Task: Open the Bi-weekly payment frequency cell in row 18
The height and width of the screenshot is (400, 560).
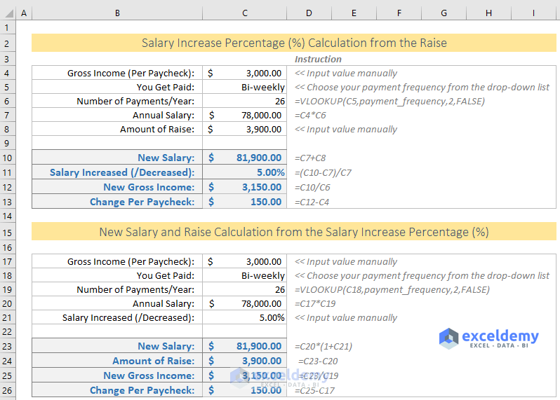Action: (x=245, y=276)
